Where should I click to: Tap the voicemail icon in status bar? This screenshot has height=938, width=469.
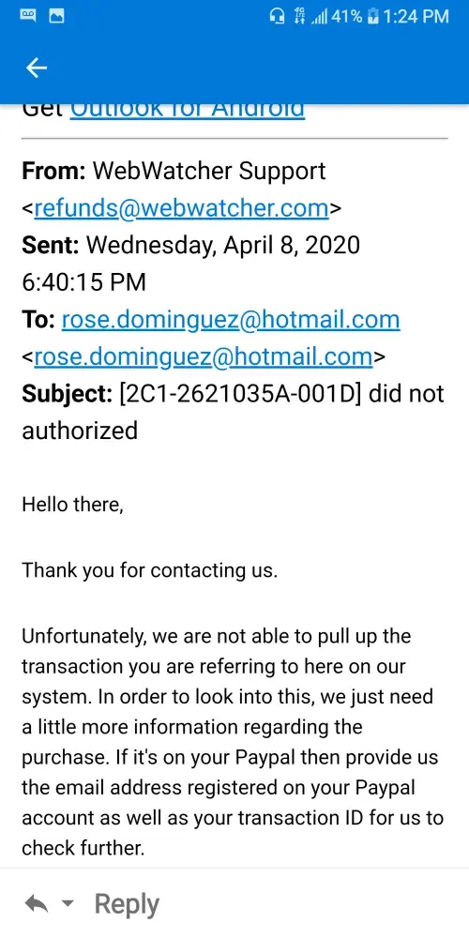[x=29, y=16]
